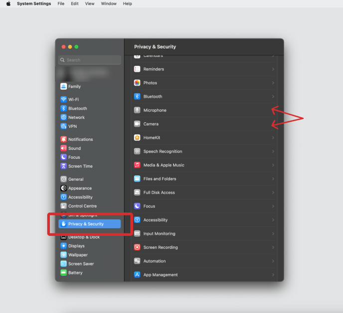343x313 pixels.
Task: Expand the Photos row chevron
Action: coord(273,83)
